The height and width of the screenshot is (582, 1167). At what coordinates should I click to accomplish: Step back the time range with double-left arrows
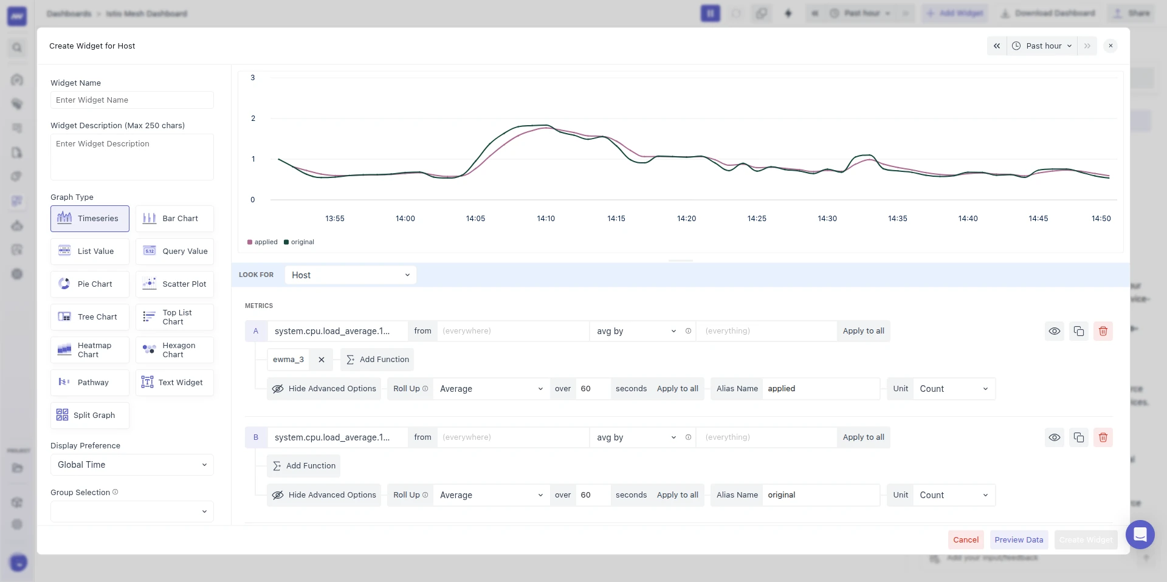[997, 46]
